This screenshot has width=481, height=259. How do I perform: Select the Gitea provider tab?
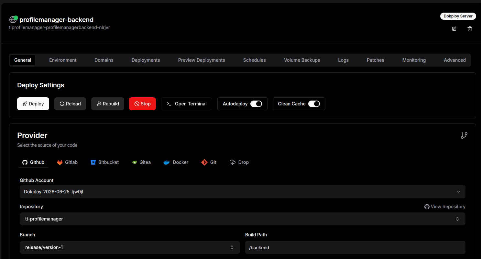pyautogui.click(x=141, y=162)
